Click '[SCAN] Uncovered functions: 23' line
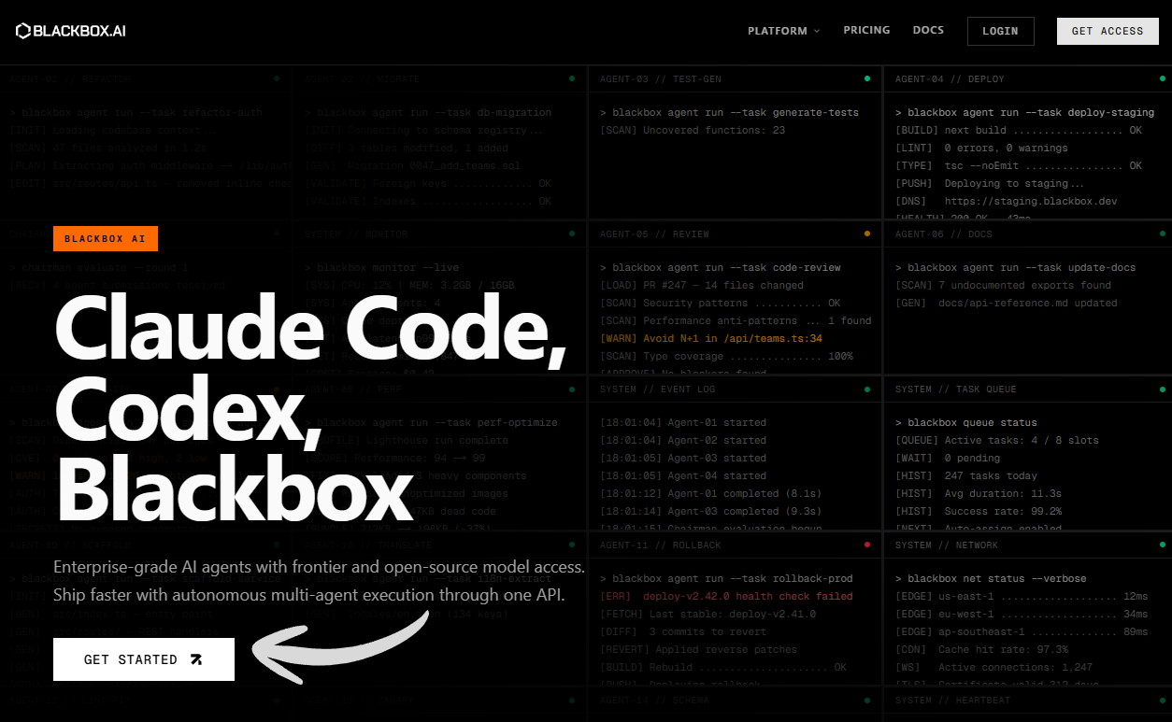This screenshot has height=722, width=1172. pos(693,131)
